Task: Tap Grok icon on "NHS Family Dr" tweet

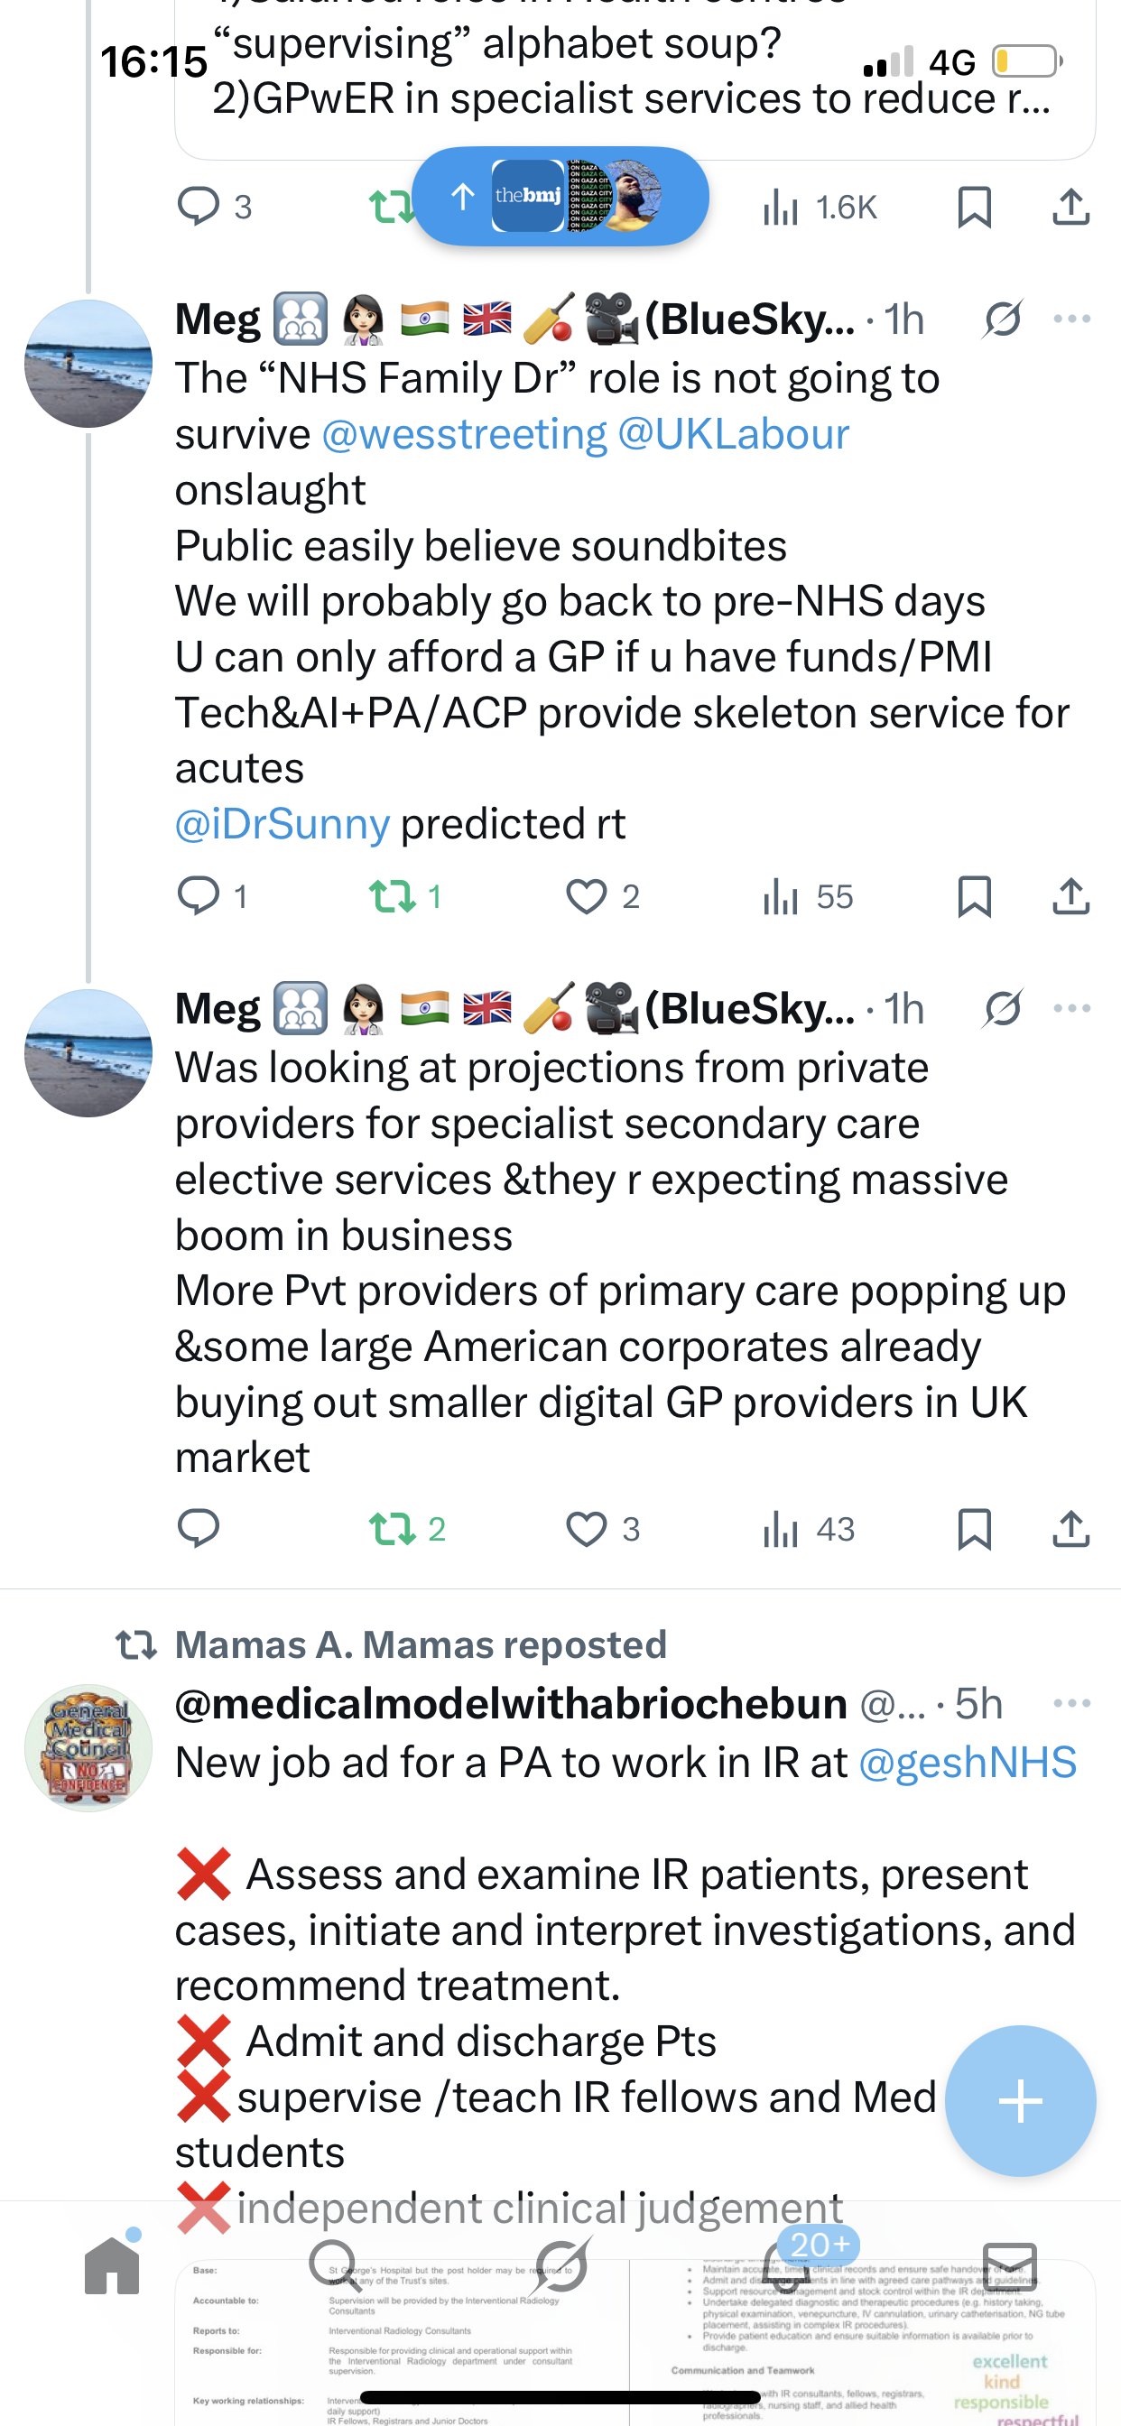Action: [x=1002, y=319]
